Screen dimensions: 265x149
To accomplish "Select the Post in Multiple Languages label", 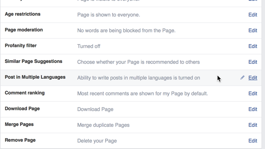I will [x=35, y=77].
